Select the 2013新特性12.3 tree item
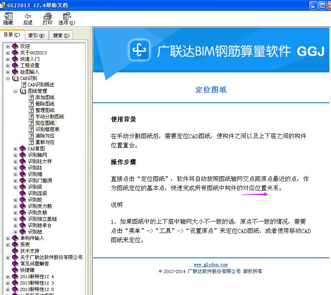331x295 pixels. [37, 283]
